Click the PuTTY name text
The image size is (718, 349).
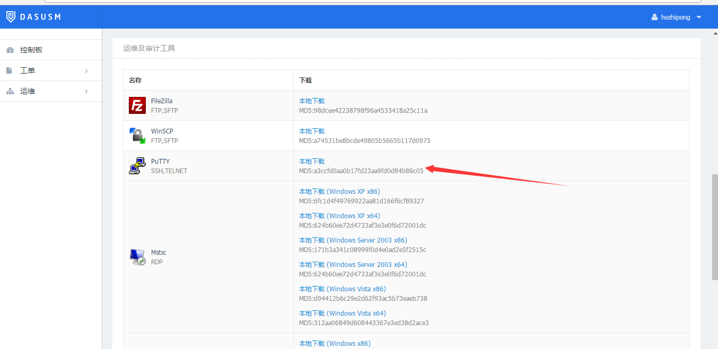coord(160,161)
